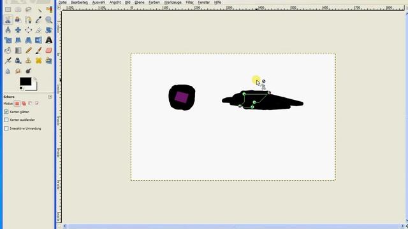The height and width of the screenshot is (229, 408).
Task: Pick the Color Picker eyedropper tool
Action: (x=38, y=20)
